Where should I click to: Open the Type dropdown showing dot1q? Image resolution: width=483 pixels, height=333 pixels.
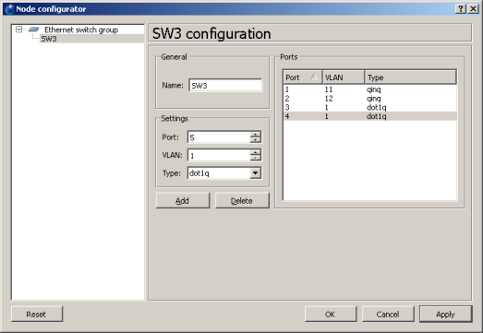click(x=256, y=173)
